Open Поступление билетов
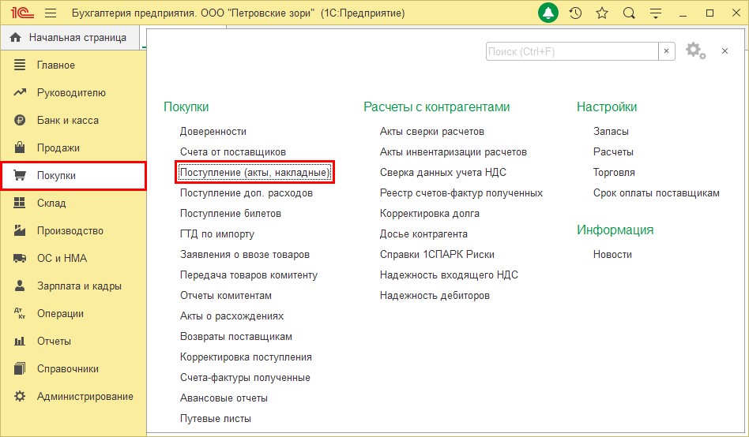 230,213
